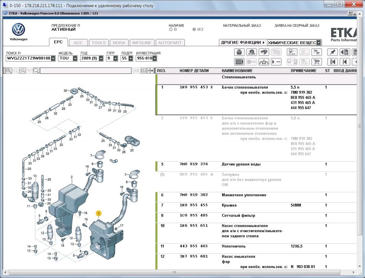Click the split layout icon above the illustration
This screenshot has width=365, height=278.
[x=144, y=71]
